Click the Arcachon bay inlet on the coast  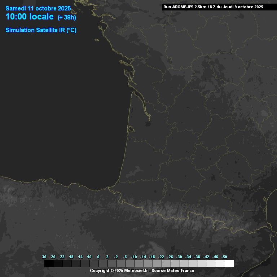click(x=131, y=129)
